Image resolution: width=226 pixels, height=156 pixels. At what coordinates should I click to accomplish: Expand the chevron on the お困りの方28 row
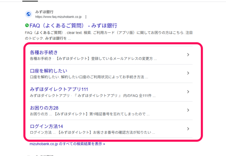click(x=188, y=110)
